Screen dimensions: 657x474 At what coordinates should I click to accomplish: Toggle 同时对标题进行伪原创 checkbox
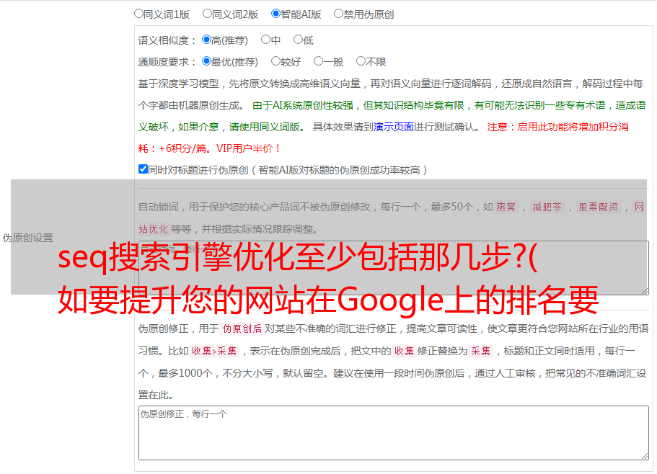point(143,169)
